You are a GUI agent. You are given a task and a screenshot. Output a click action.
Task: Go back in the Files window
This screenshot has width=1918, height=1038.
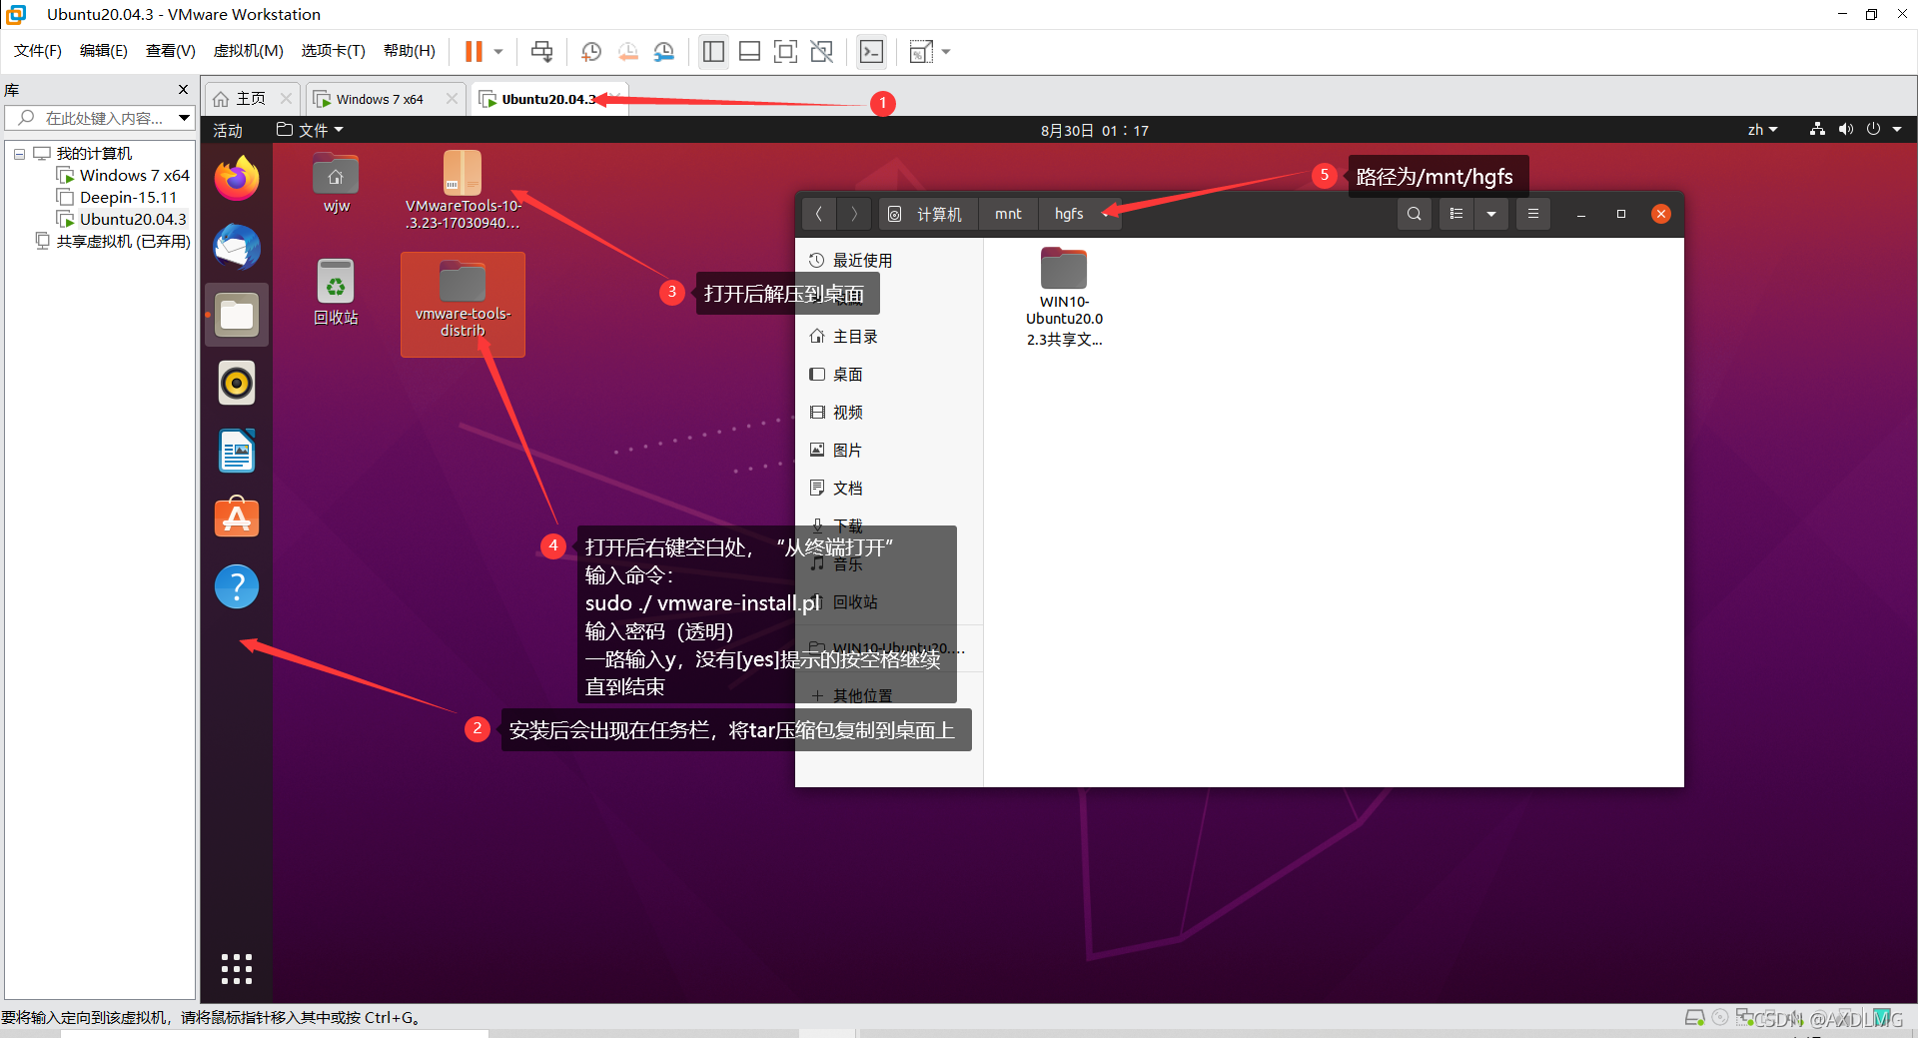(x=818, y=214)
